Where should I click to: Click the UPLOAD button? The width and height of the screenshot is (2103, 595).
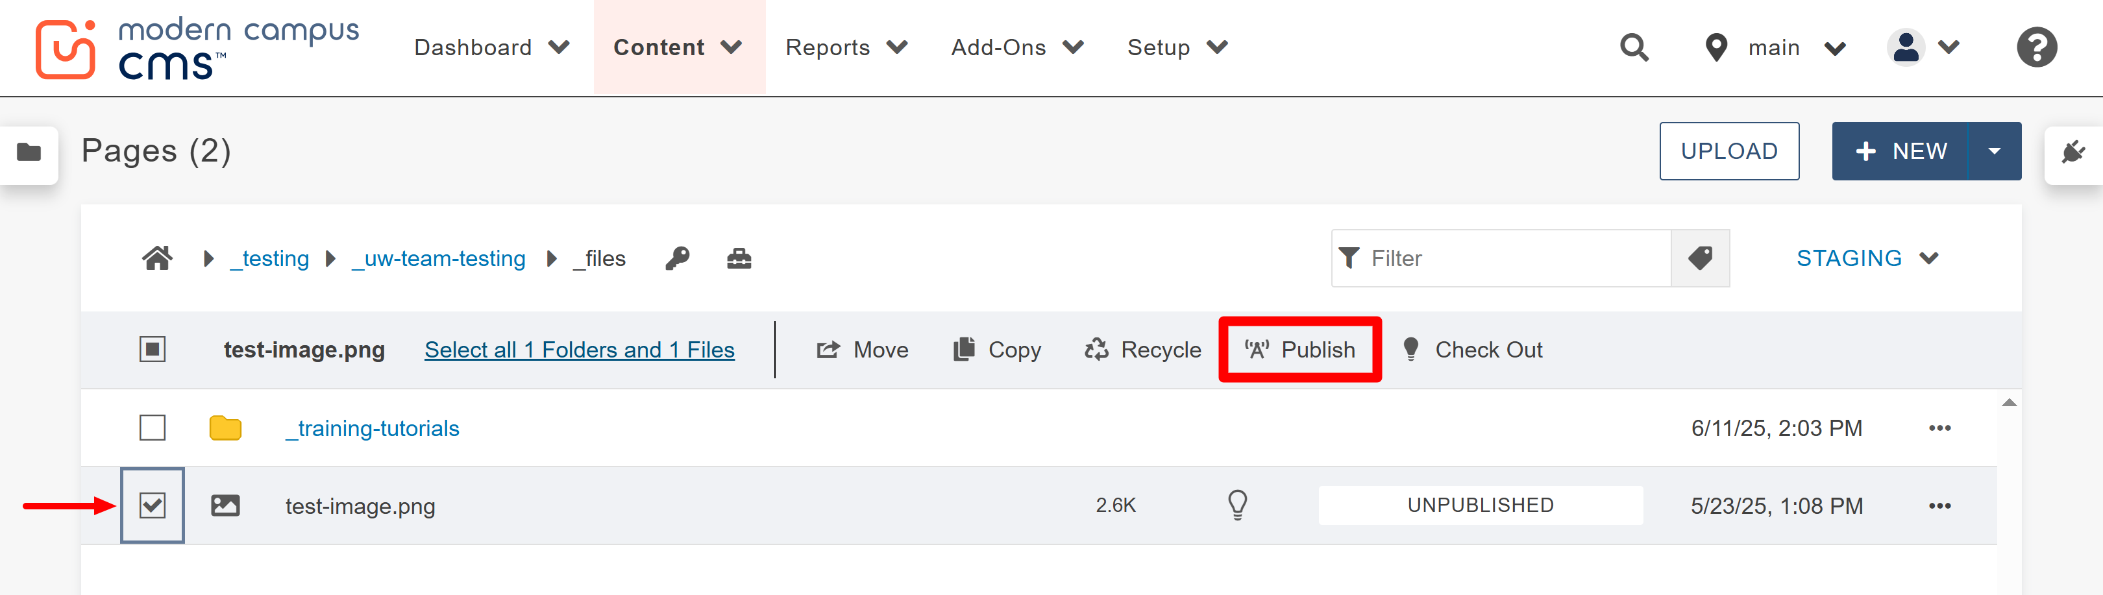coord(1729,151)
